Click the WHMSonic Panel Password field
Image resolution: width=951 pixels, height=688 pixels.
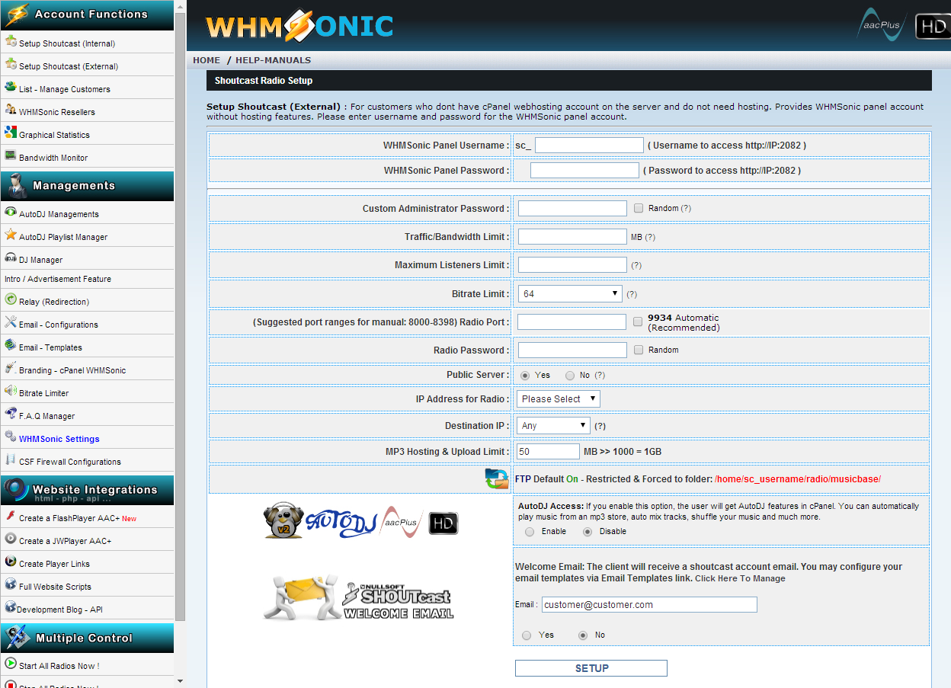click(x=584, y=170)
